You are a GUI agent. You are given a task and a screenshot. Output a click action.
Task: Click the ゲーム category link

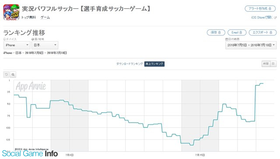tap(45, 18)
